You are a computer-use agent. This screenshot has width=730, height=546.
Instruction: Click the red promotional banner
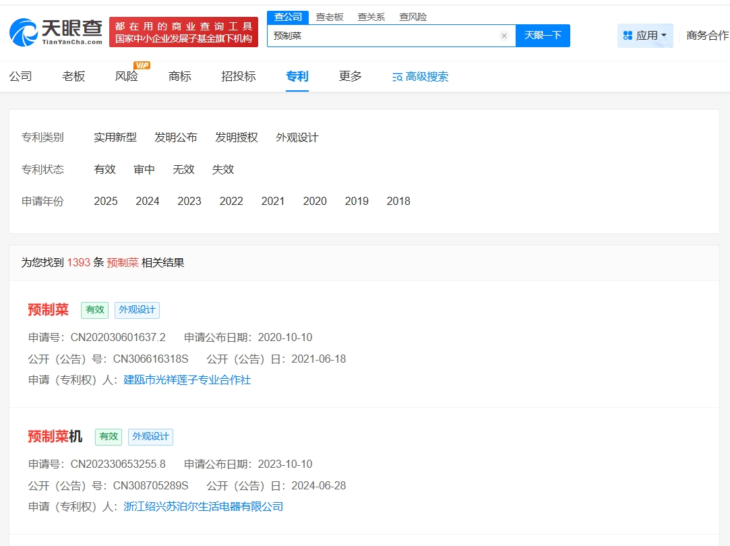click(x=183, y=32)
